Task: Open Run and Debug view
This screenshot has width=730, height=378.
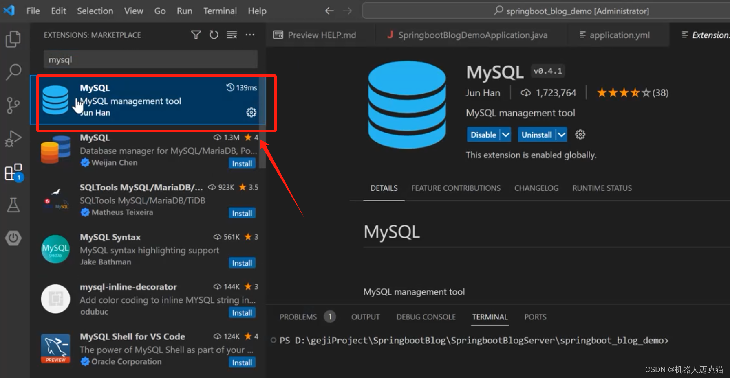Action: point(13,139)
